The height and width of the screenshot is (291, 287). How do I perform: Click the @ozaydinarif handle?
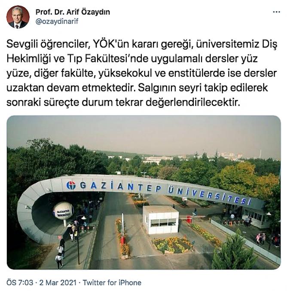coord(57,21)
